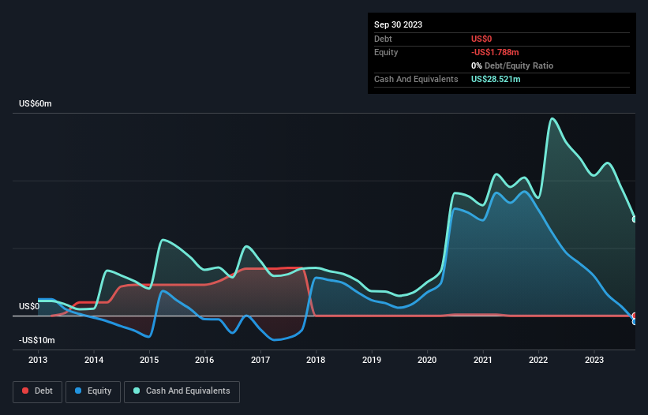The height and width of the screenshot is (415, 648).
Task: Toggle Cash And Equivalents legend button
Action: 182,391
